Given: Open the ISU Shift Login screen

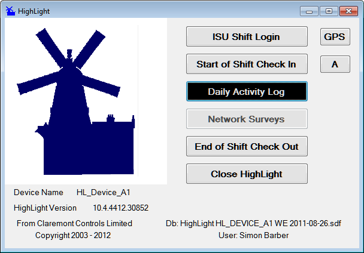Looking at the screenshot, I should [247, 36].
